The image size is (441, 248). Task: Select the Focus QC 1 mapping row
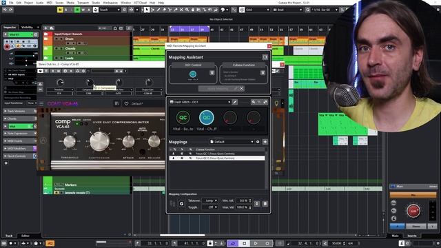pos(217,154)
